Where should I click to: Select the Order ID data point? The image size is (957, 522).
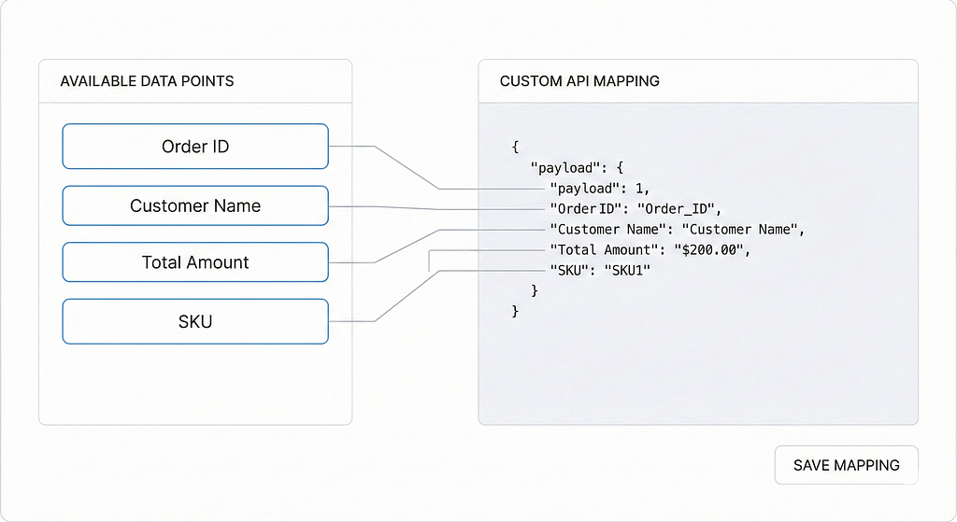[x=195, y=147]
